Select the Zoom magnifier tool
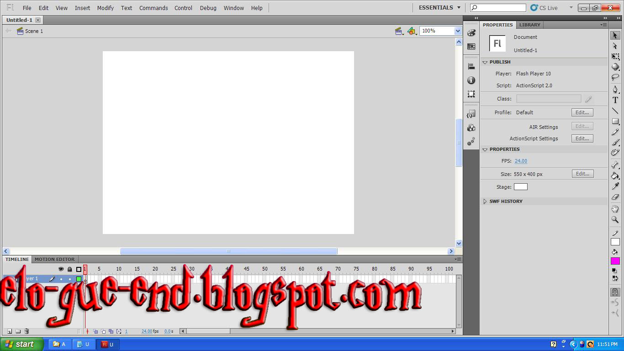This screenshot has width=624, height=351. [615, 219]
